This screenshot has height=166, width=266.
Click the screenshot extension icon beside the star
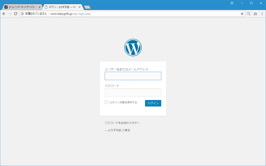point(249,14)
